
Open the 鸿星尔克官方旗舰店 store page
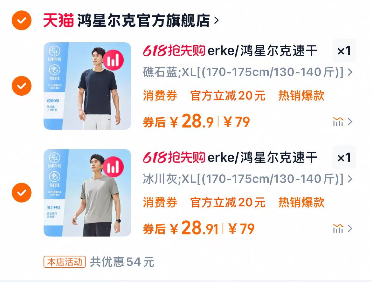pos(143,20)
